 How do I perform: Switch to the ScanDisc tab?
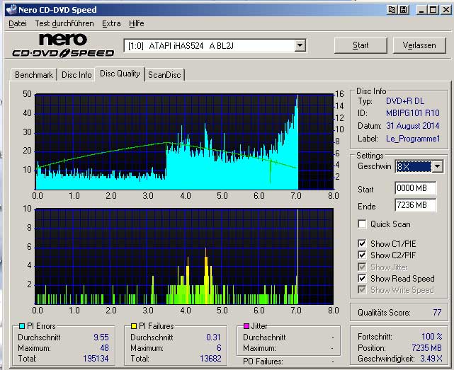click(164, 75)
